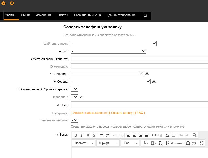Open queue tree selection icon next to В очередь

click(147, 74)
